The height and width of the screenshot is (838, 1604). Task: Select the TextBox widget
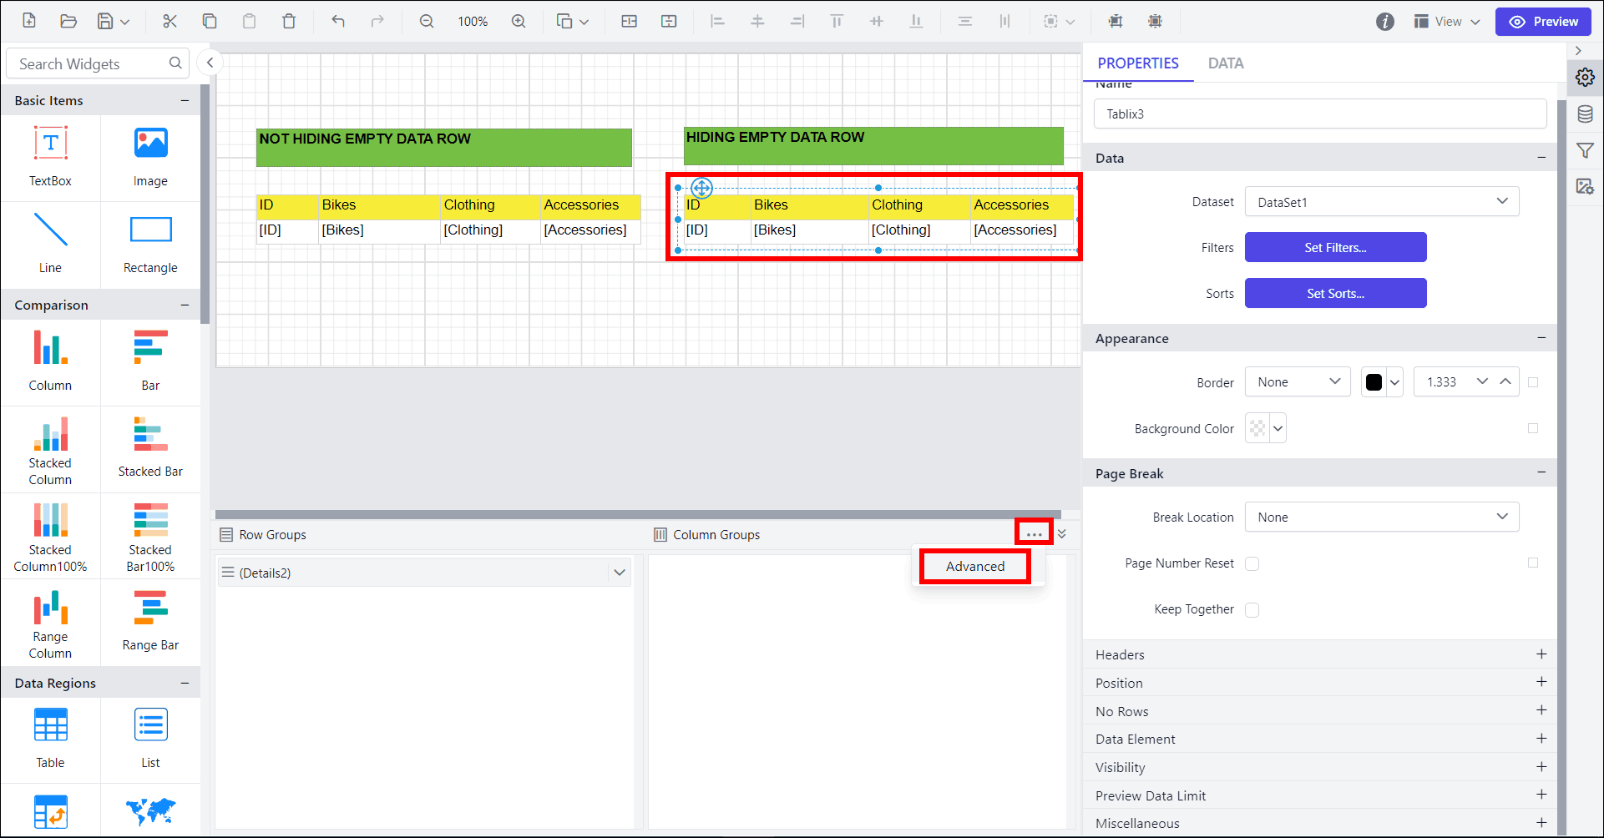[x=50, y=156]
